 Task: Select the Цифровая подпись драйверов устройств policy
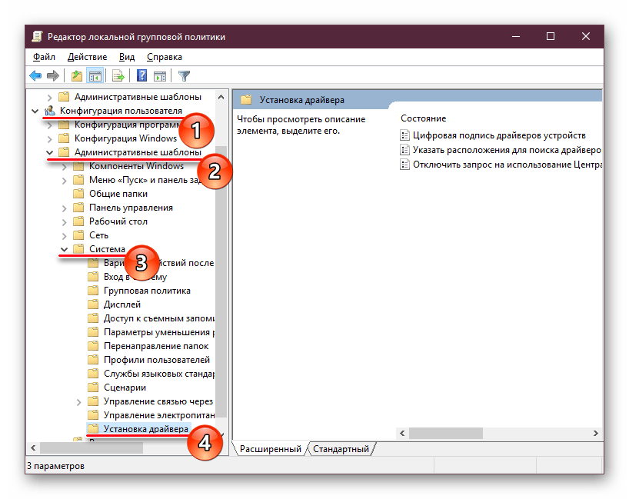coord(498,135)
